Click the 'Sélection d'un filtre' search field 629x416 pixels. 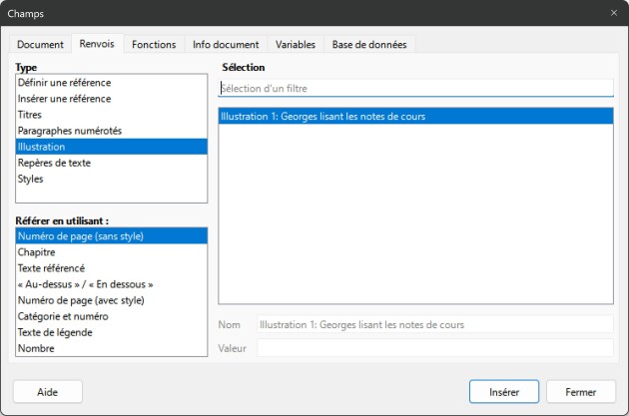tap(415, 88)
